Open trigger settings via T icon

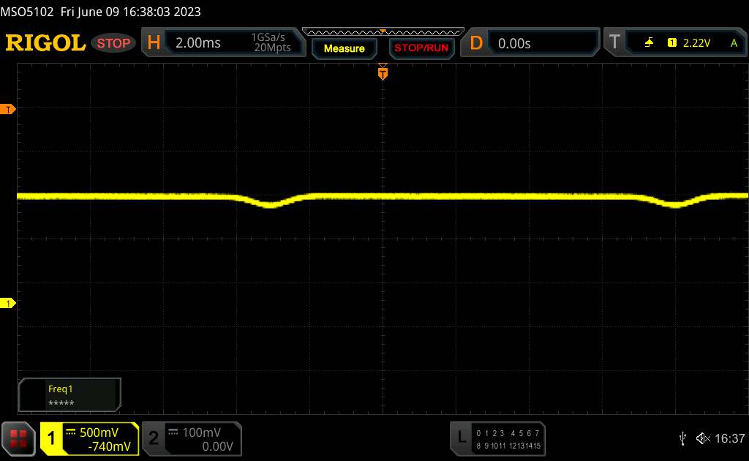pyautogui.click(x=614, y=43)
